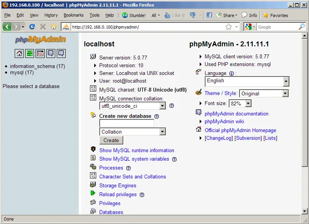Viewport: 309px width, 224px height.
Task: Open the History menu
Action: (x=51, y=15)
